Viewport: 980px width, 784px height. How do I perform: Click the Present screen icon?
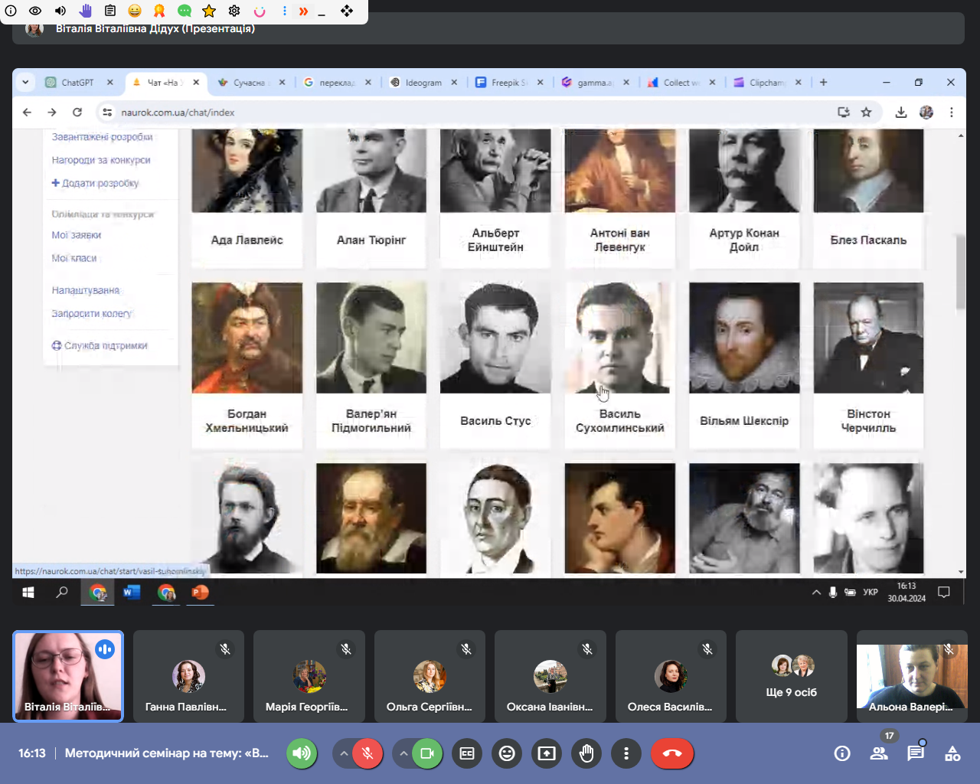(547, 753)
